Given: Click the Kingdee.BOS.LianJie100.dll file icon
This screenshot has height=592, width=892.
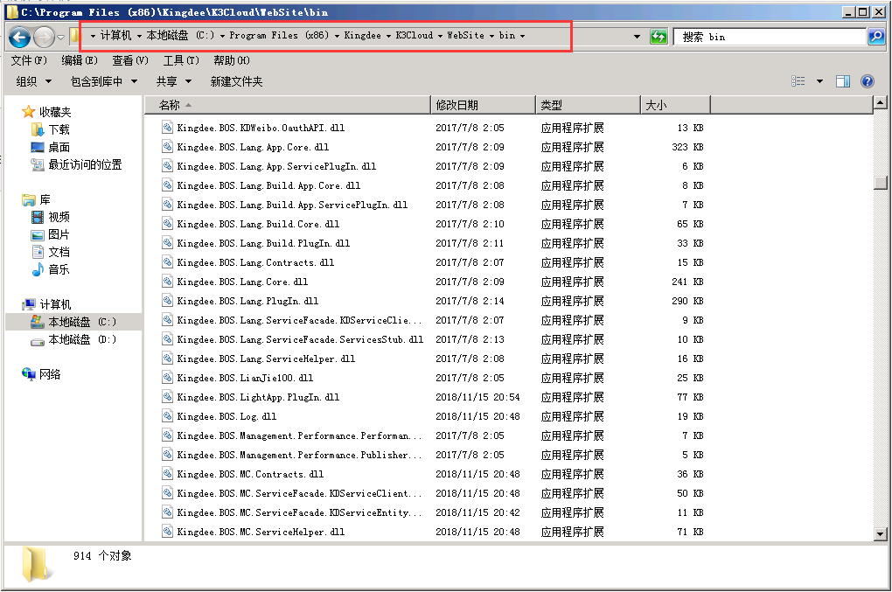Looking at the screenshot, I should (x=167, y=378).
